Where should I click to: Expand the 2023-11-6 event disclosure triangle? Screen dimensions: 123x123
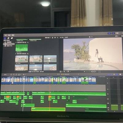(x=4, y=46)
